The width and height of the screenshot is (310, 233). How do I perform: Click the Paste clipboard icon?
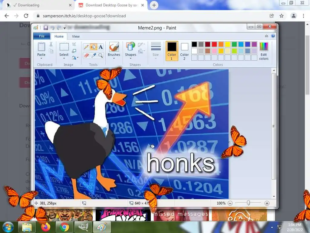41,47
